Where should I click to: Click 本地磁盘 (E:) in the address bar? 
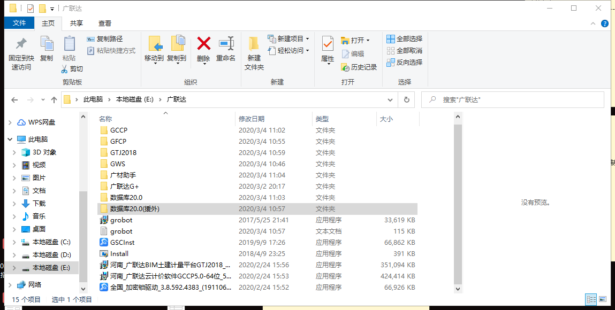(134, 99)
